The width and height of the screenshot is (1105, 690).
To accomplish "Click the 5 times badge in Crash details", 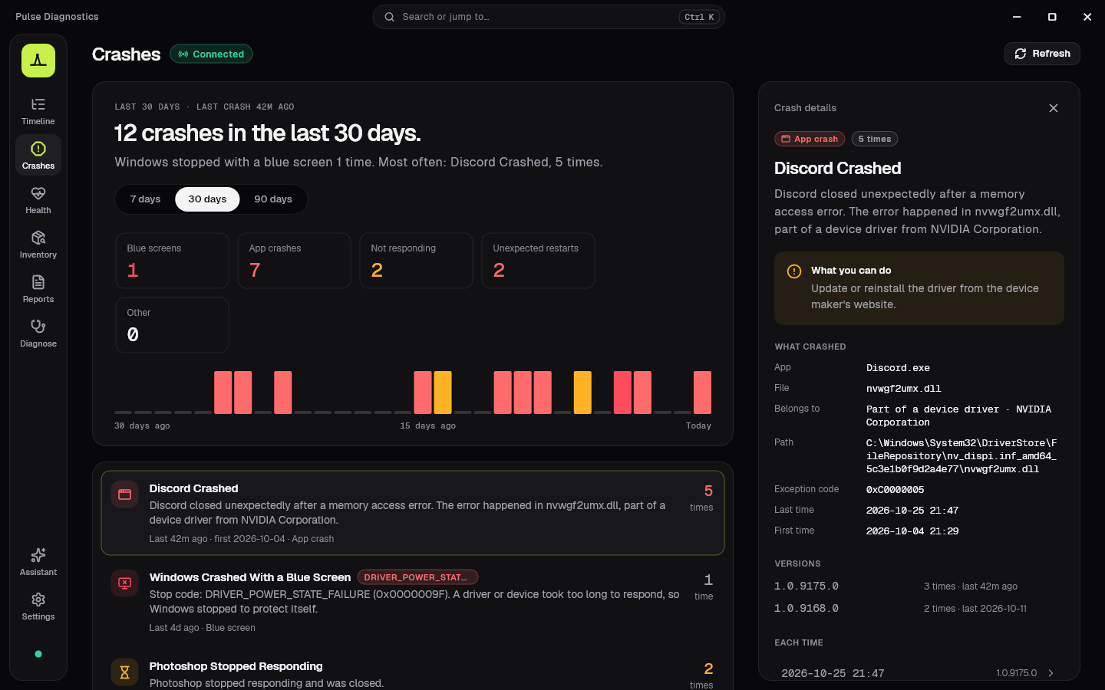I will pyautogui.click(x=874, y=139).
